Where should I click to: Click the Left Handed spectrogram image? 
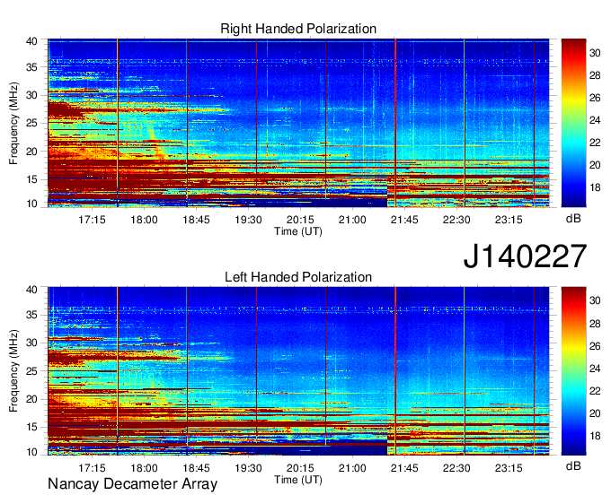(x=298, y=371)
